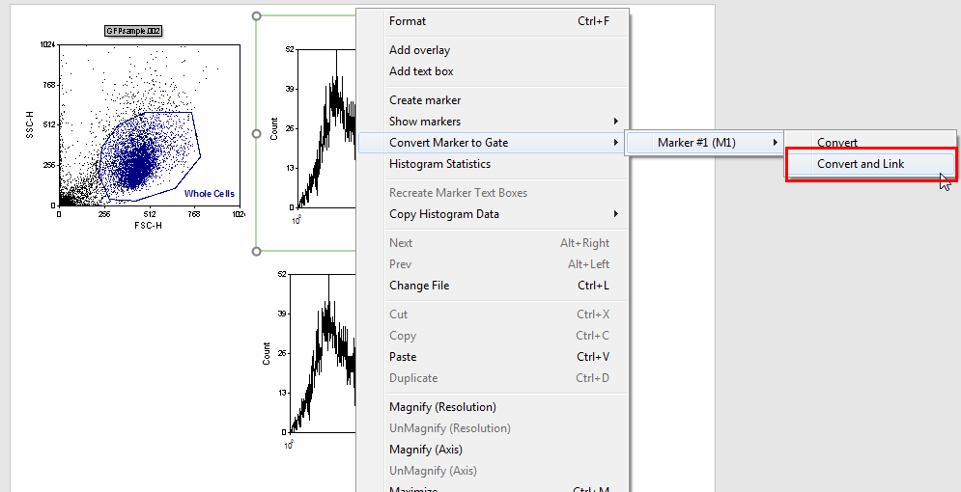The height and width of the screenshot is (492, 961).
Task: Click Format in the context menu
Action: pos(408,21)
